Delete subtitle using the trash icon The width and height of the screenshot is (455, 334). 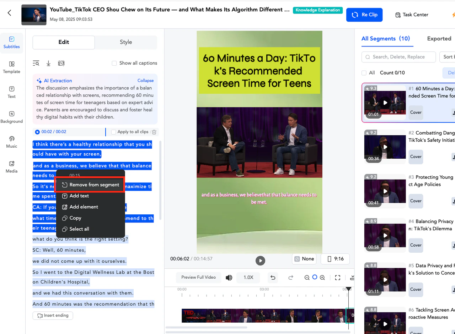(x=154, y=132)
